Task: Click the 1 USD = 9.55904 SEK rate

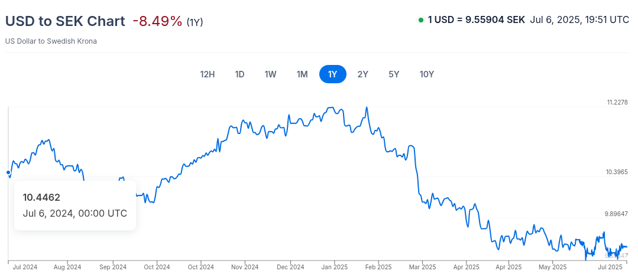Action: point(476,19)
